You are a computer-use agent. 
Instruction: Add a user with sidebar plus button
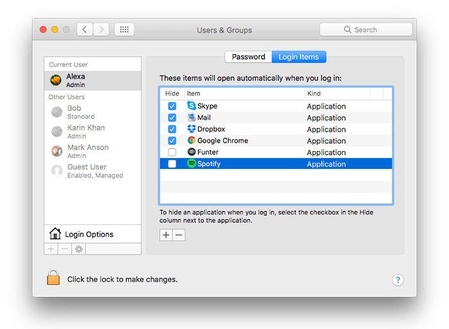click(51, 249)
